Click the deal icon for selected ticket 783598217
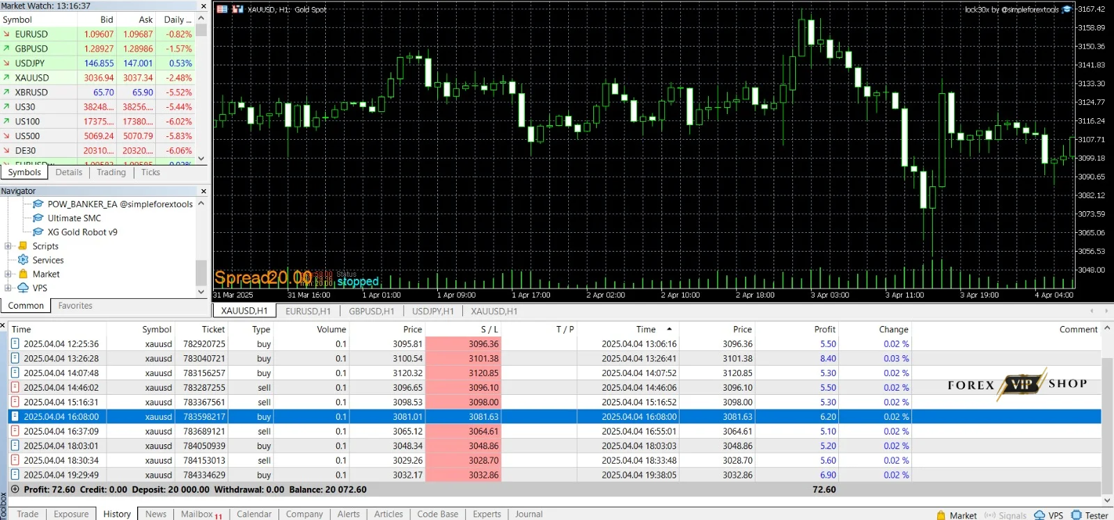The height and width of the screenshot is (520, 1114). click(15, 417)
